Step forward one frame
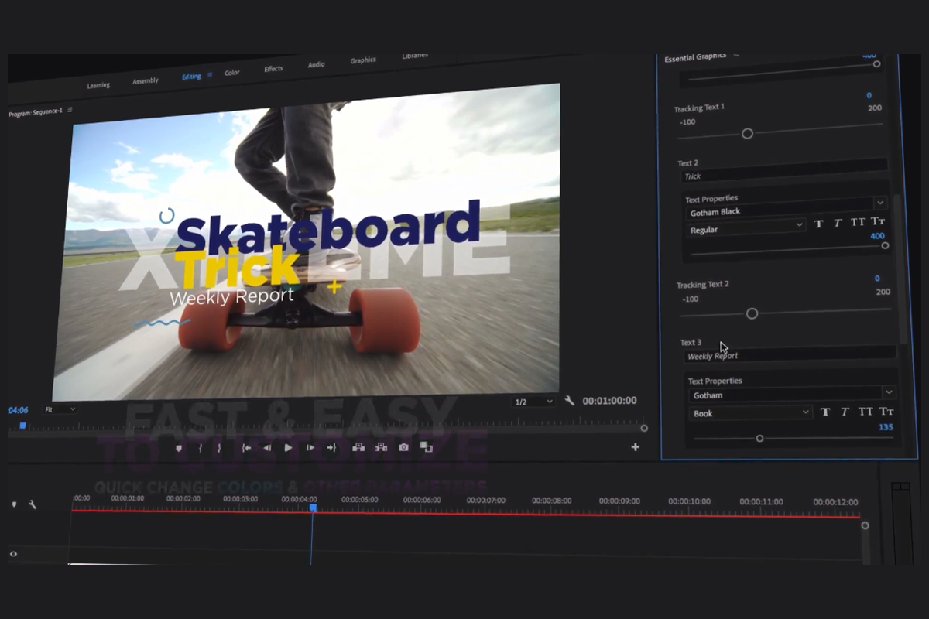929x619 pixels. (x=310, y=447)
